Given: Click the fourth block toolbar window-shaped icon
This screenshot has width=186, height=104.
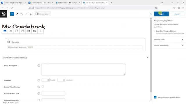Looking at the screenshot, I should click(23, 31).
